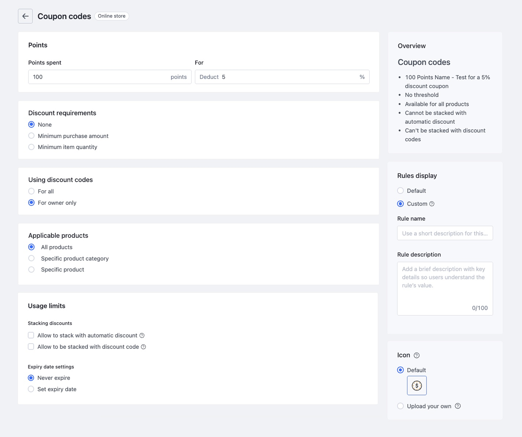The image size is (522, 437).
Task: Click help icon for automatic discount stacking
Action: [x=142, y=335]
